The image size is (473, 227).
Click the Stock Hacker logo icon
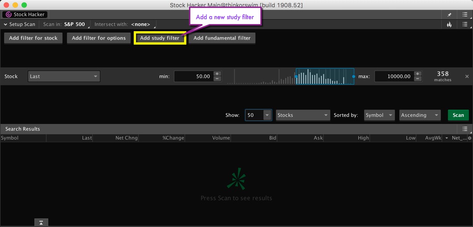[8, 15]
